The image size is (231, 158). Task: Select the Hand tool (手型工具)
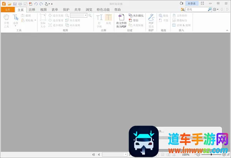[7, 19]
